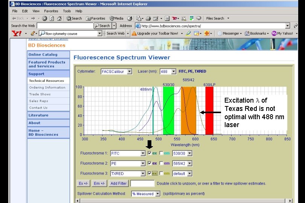The width and height of the screenshot is (305, 203).
Task: Open the File menu
Action: pyautogui.click(x=15, y=11)
